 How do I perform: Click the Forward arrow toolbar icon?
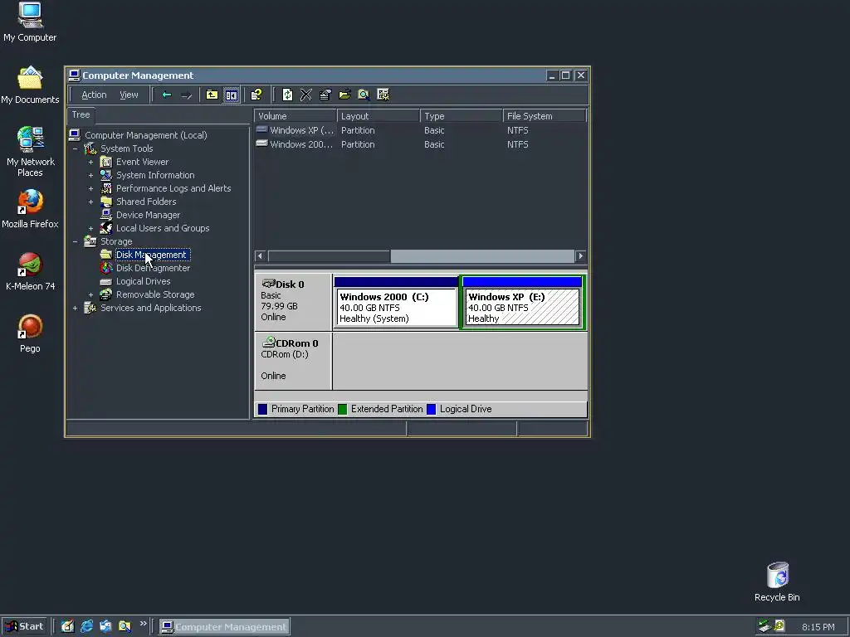(x=187, y=95)
